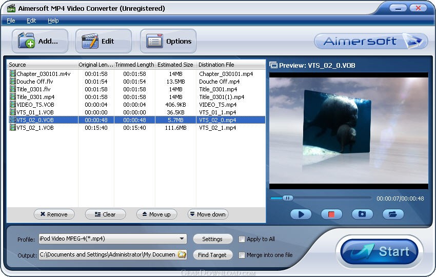This screenshot has height=277, width=436.
Task: Select VIDEO_TS.VOB file name
Action: [35, 105]
